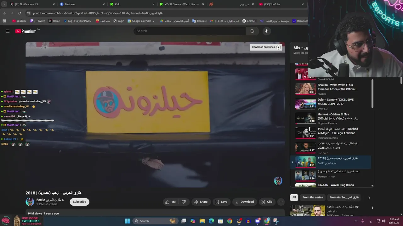Open the Download on iTunes card
Image resolution: width=403 pixels, height=226 pixels.
tap(266, 47)
